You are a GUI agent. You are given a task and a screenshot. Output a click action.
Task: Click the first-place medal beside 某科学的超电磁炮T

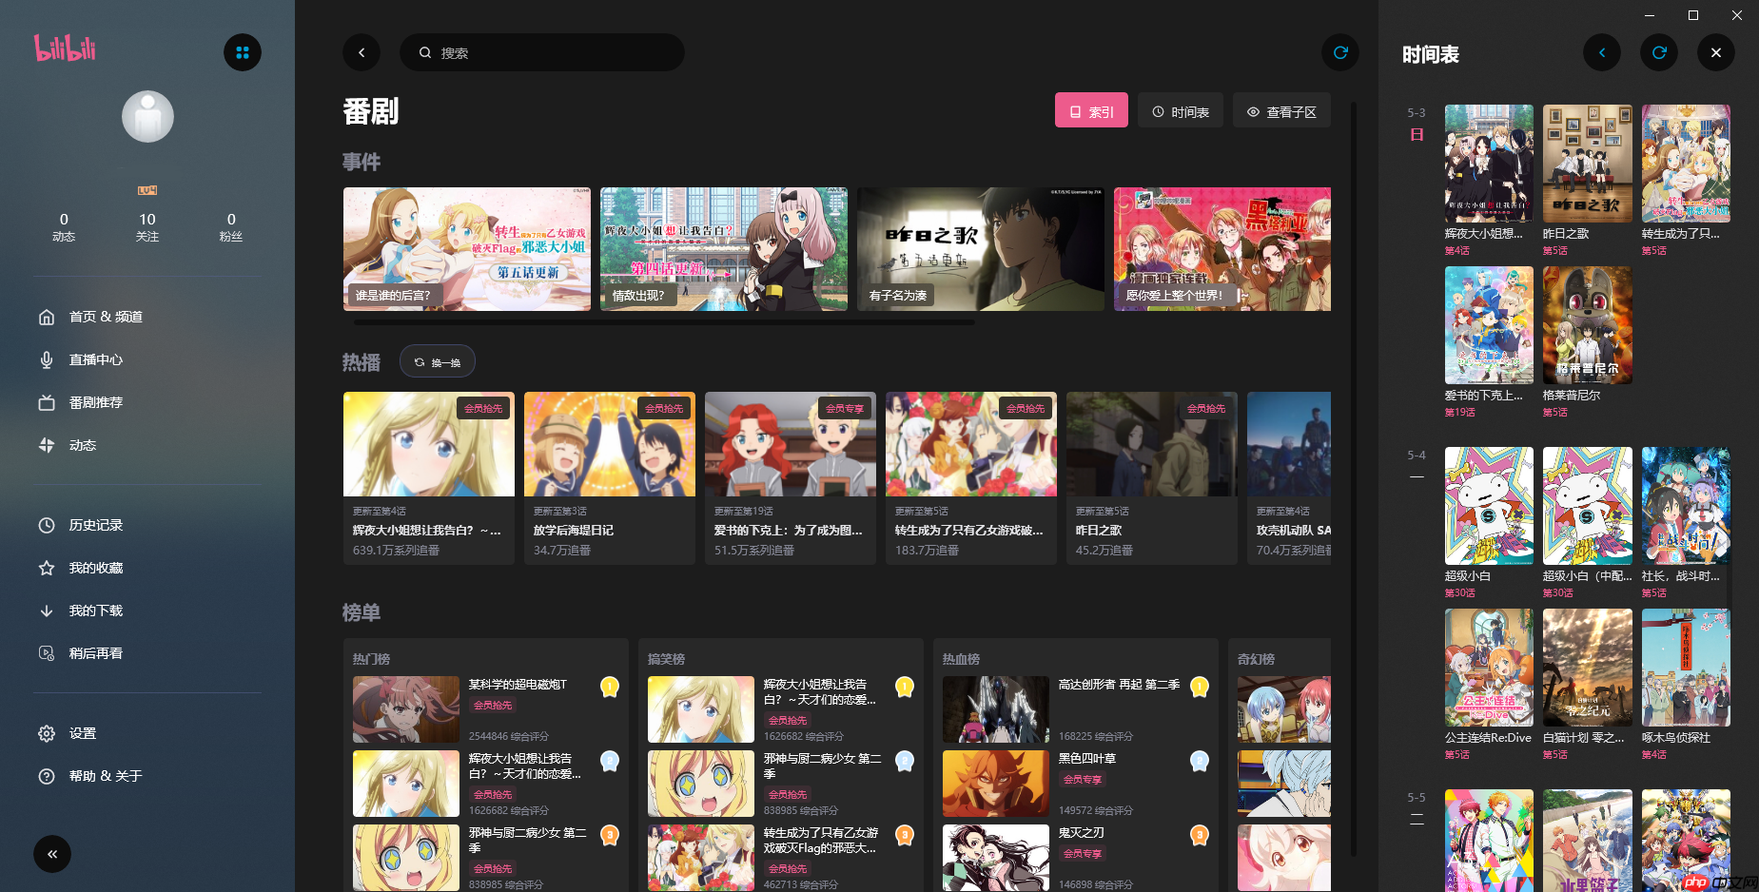point(610,687)
